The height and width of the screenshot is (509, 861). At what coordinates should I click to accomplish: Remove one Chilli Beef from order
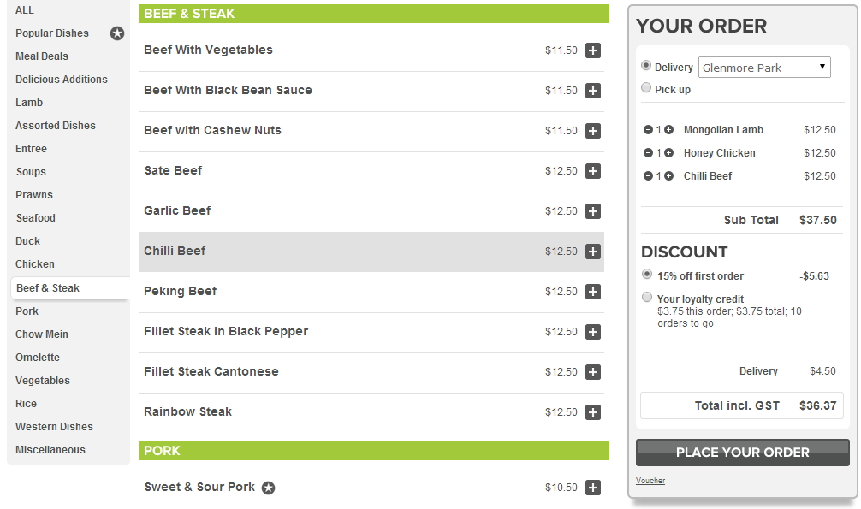coord(648,176)
